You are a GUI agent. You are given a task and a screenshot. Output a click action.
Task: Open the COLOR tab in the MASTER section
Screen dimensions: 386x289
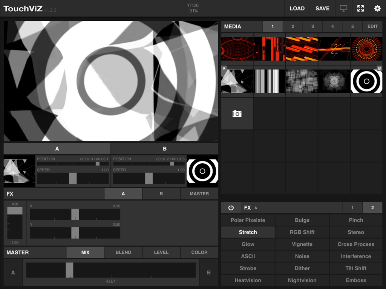199,252
